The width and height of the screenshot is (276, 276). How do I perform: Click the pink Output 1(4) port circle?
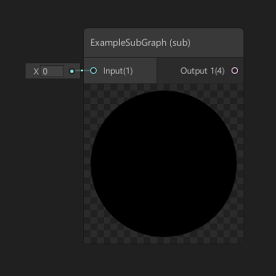point(235,71)
